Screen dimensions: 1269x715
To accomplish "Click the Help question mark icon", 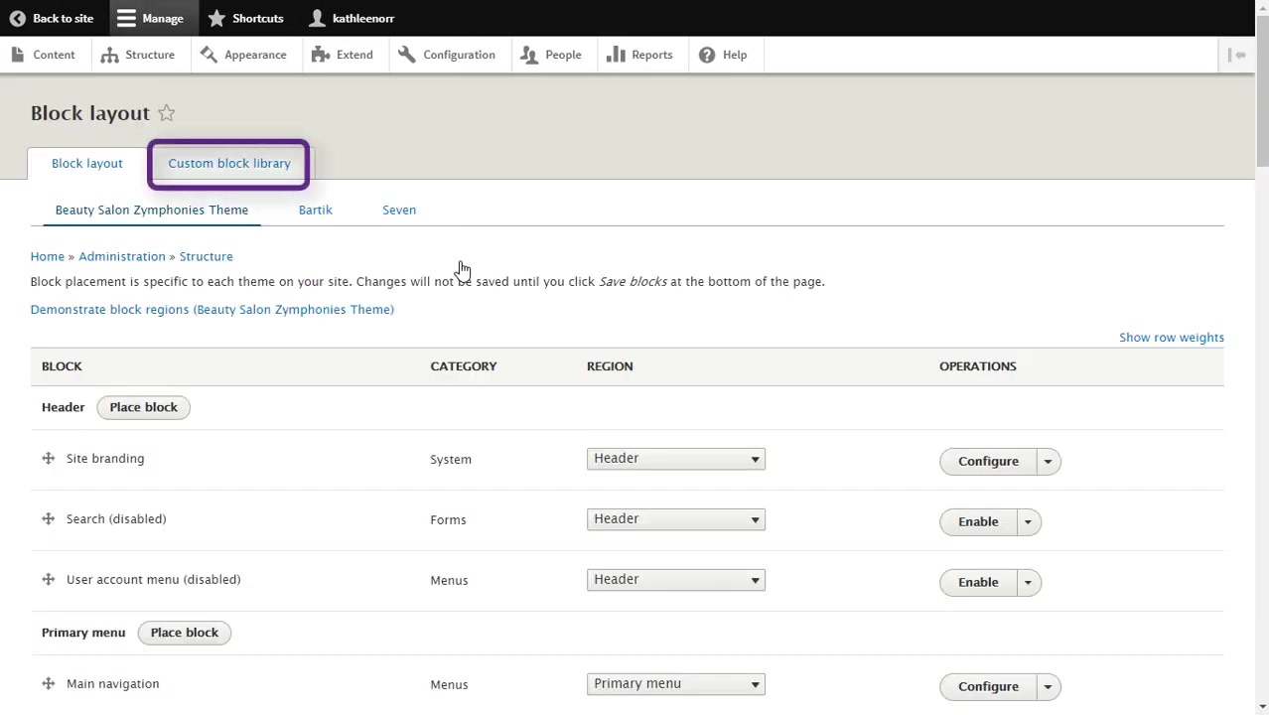I will tap(706, 55).
